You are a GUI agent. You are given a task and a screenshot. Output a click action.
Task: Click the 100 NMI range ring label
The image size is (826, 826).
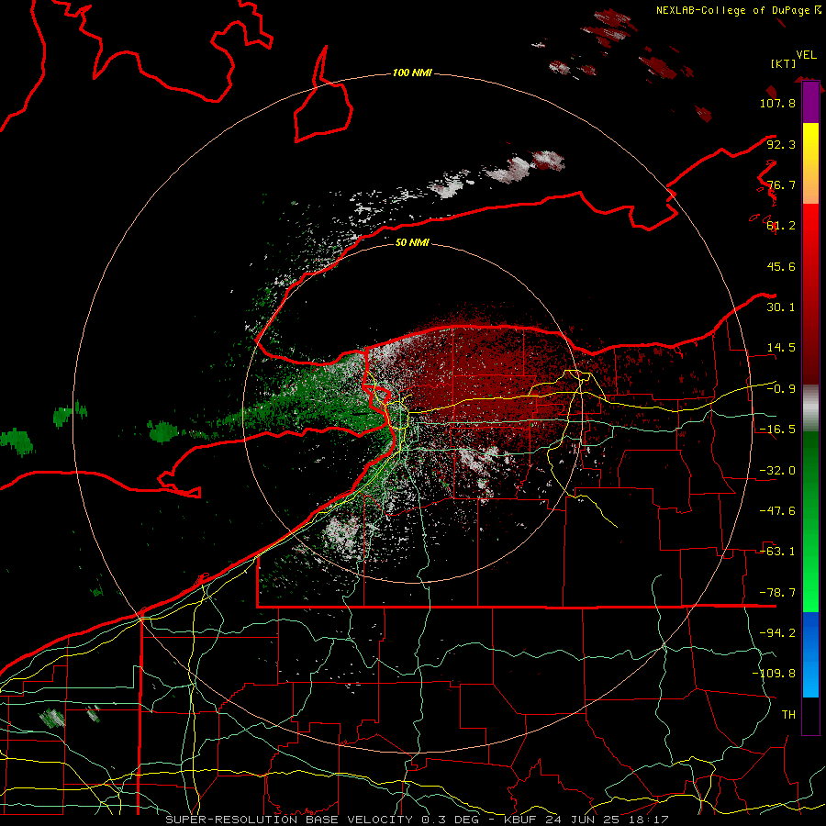pos(412,73)
